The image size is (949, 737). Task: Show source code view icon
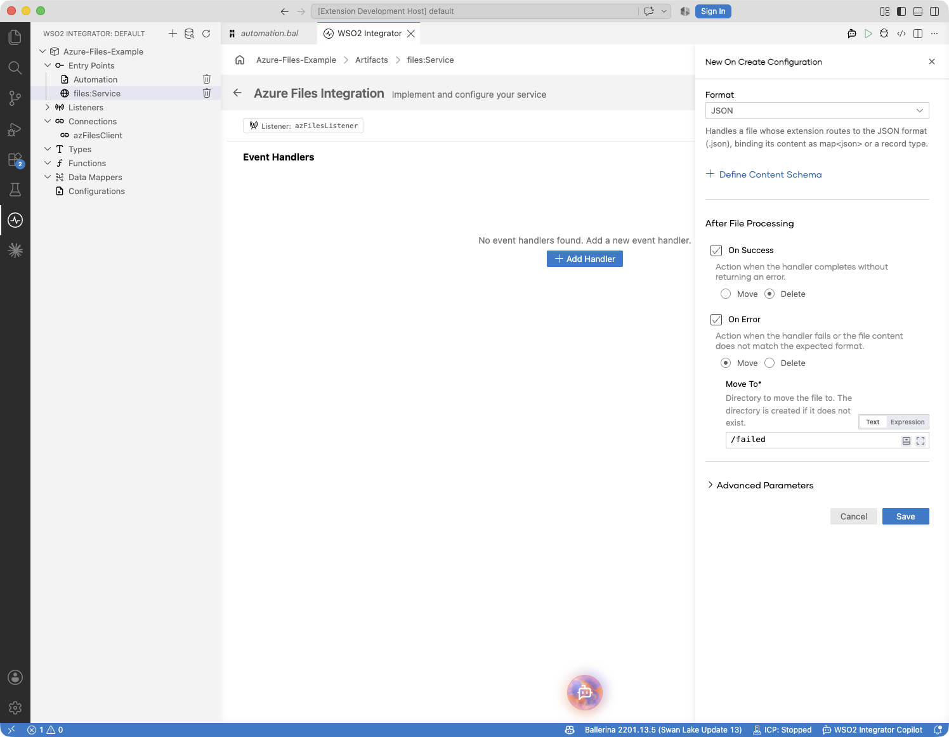(901, 34)
